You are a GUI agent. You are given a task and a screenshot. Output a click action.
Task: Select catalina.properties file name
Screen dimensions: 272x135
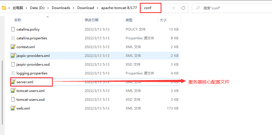point(32,38)
